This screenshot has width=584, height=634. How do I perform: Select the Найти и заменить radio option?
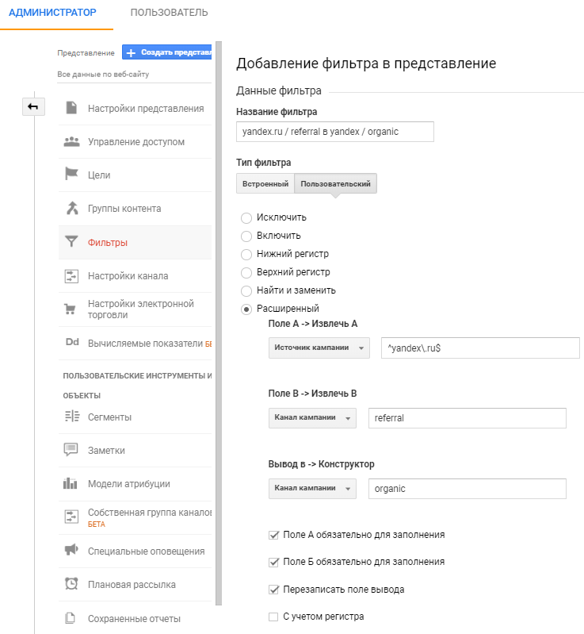246,290
